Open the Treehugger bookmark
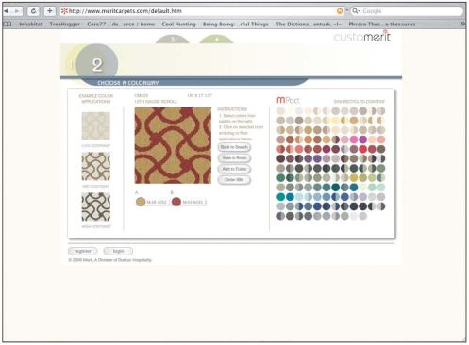The image size is (469, 345). coord(64,25)
